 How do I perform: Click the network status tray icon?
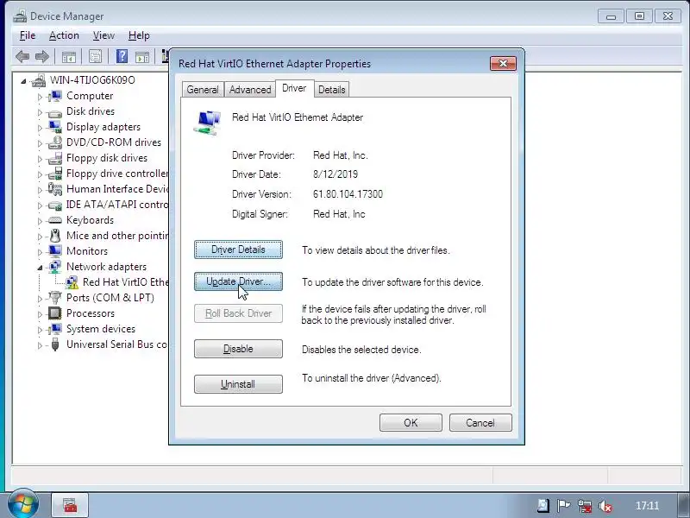585,506
